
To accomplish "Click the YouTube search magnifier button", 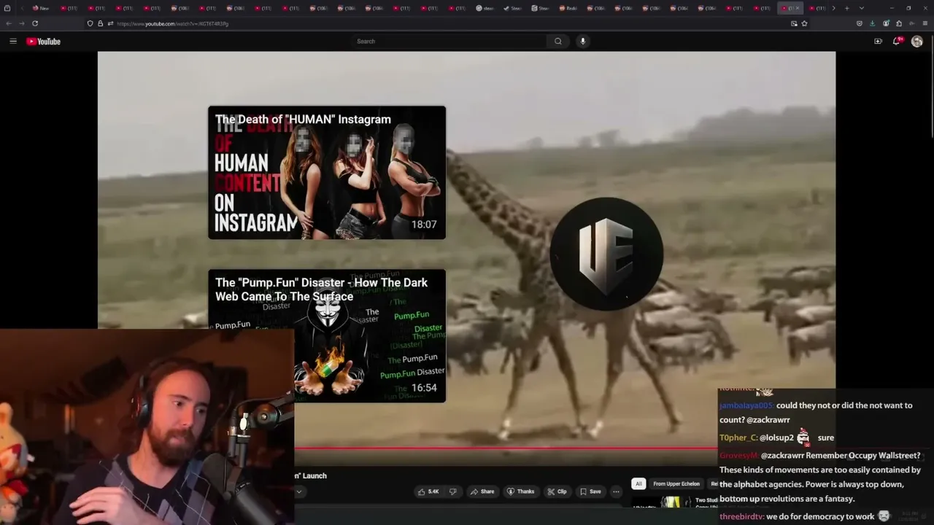I will 558,42.
